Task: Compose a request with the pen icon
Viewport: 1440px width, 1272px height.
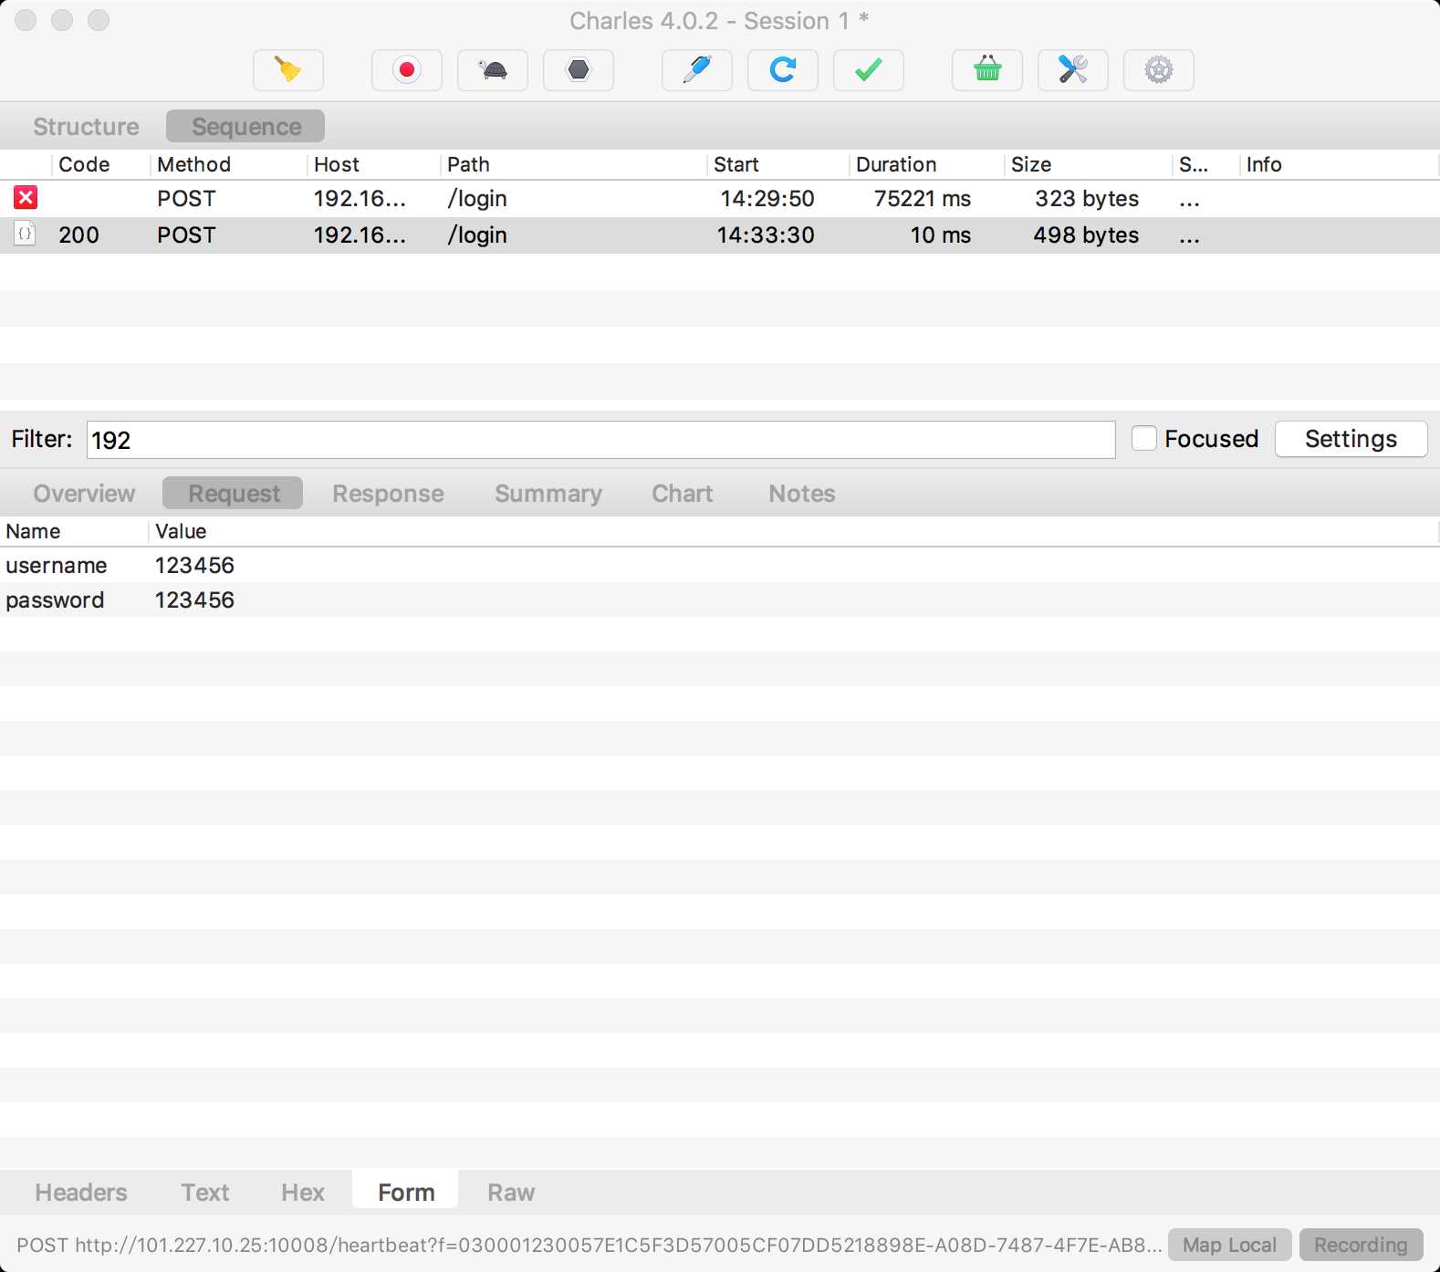Action: pos(697,70)
